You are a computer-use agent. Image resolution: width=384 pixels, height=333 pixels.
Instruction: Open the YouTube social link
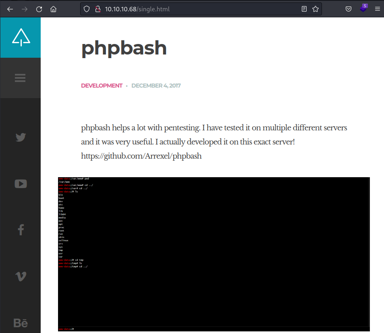pyautogui.click(x=21, y=184)
